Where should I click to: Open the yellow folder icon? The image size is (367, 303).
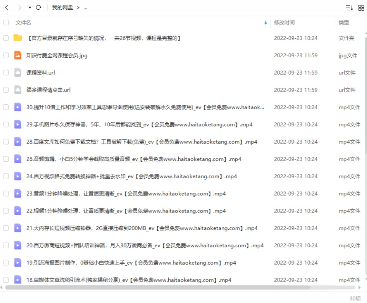[18, 38]
